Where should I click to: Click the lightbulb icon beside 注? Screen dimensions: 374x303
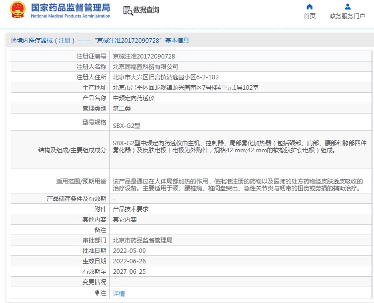[97, 293]
